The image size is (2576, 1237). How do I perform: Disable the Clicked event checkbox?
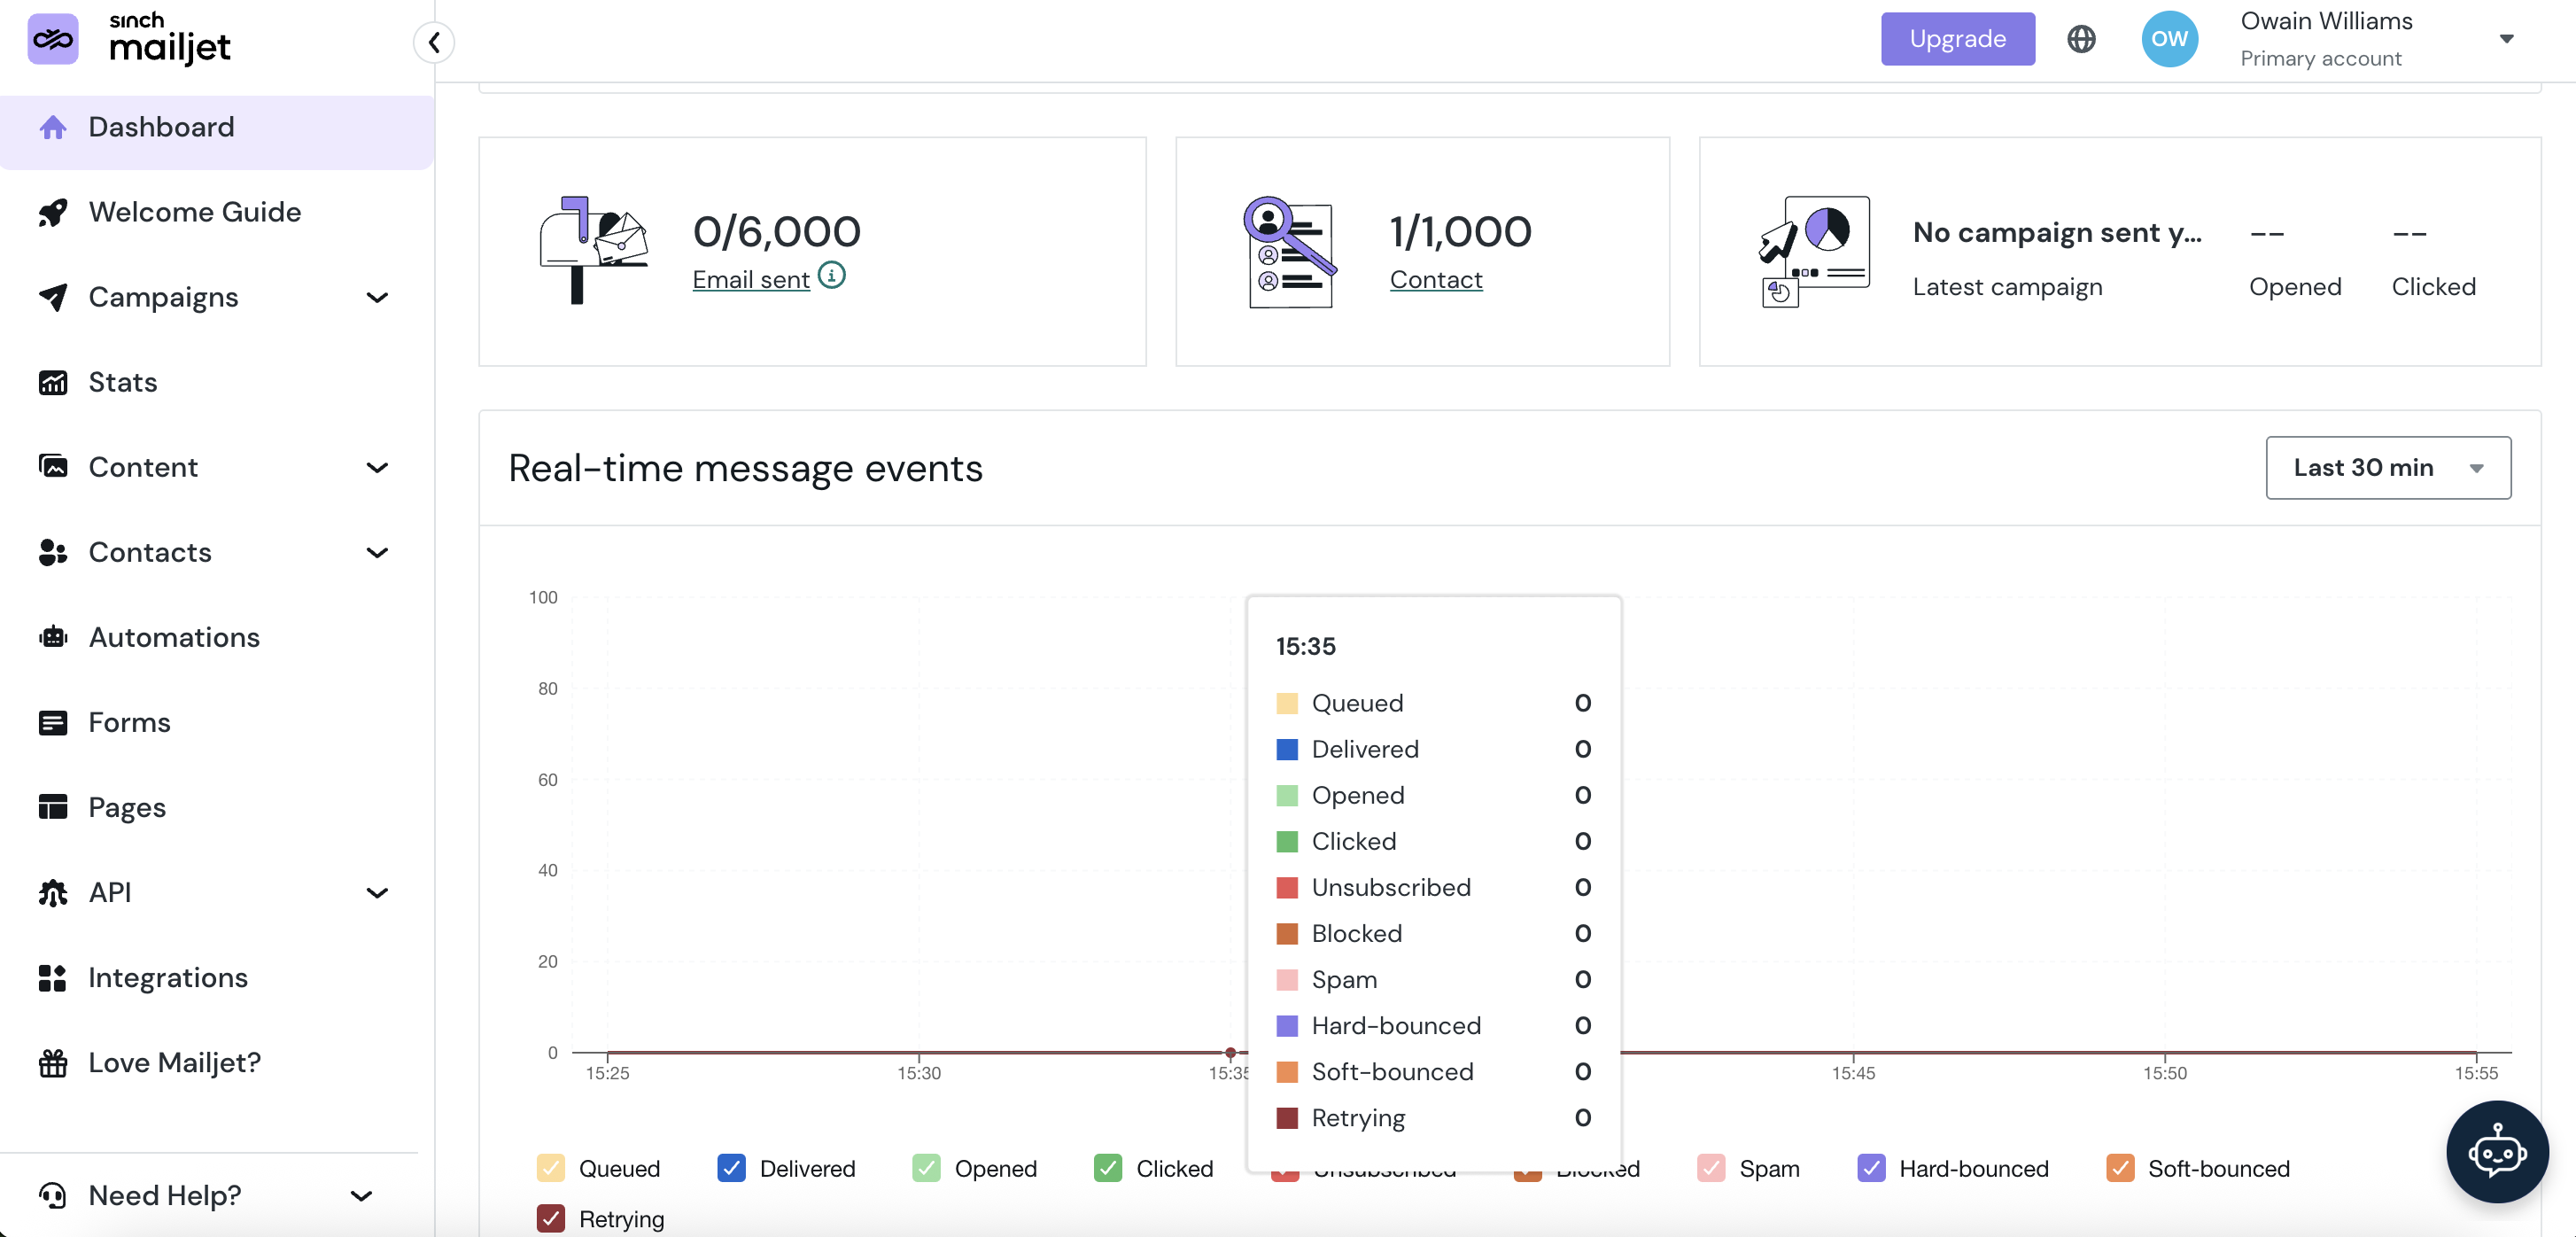pos(1107,1168)
